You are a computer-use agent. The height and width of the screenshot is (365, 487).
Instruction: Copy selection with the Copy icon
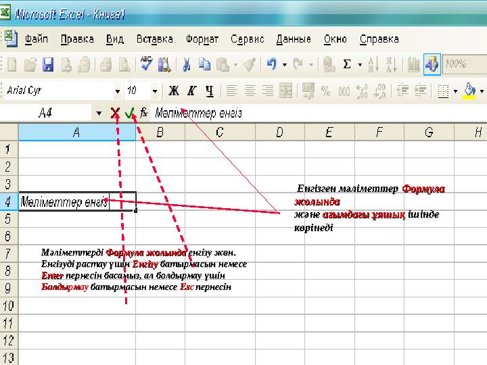coord(204,65)
